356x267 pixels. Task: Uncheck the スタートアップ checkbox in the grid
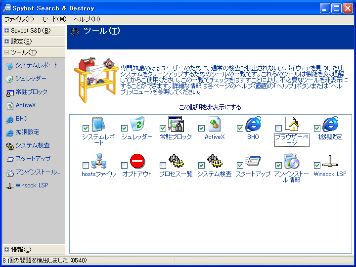240,165
